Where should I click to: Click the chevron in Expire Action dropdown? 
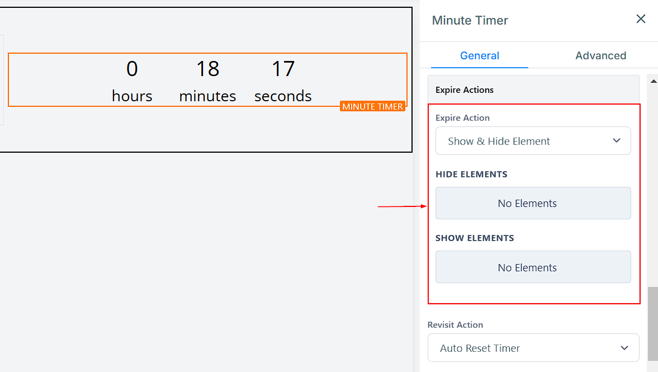pos(617,141)
